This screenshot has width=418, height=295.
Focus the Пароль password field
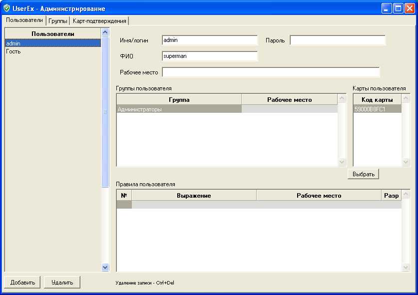pos(338,40)
